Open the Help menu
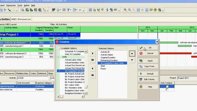Screen dimensions: 197x111 tap(33, 6)
